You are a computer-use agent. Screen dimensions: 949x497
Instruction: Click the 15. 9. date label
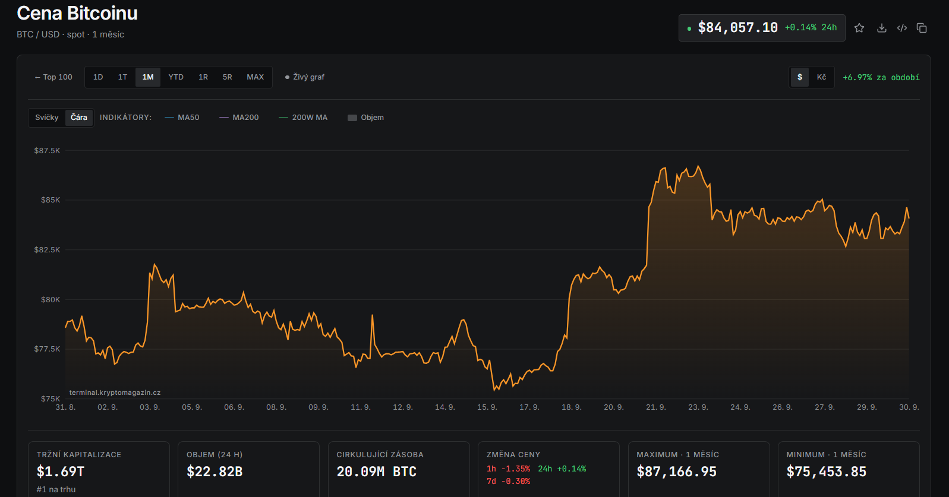coord(487,407)
